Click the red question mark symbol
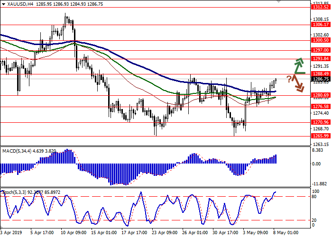This screenshot has width=332, height=237. (288, 78)
